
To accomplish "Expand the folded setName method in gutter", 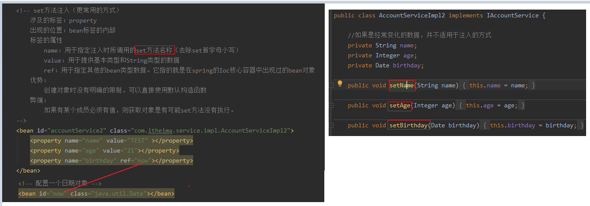I will tap(331, 86).
